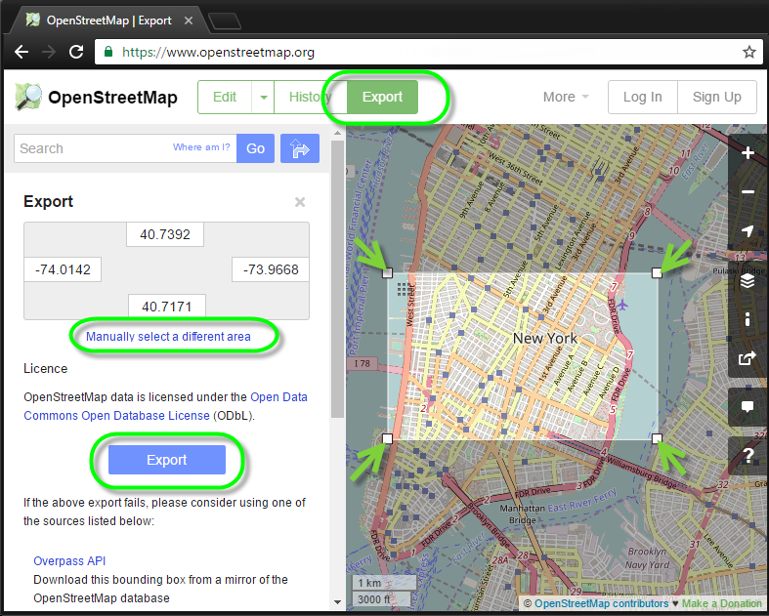Open the Edit tab

pyautogui.click(x=225, y=97)
